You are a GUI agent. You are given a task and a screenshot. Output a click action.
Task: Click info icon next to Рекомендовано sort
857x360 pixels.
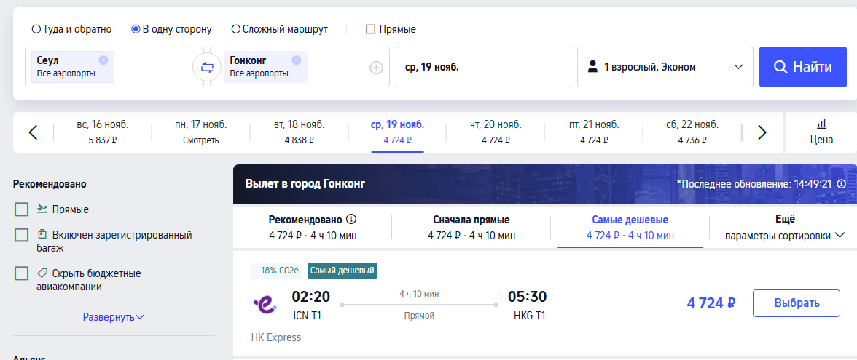point(351,220)
